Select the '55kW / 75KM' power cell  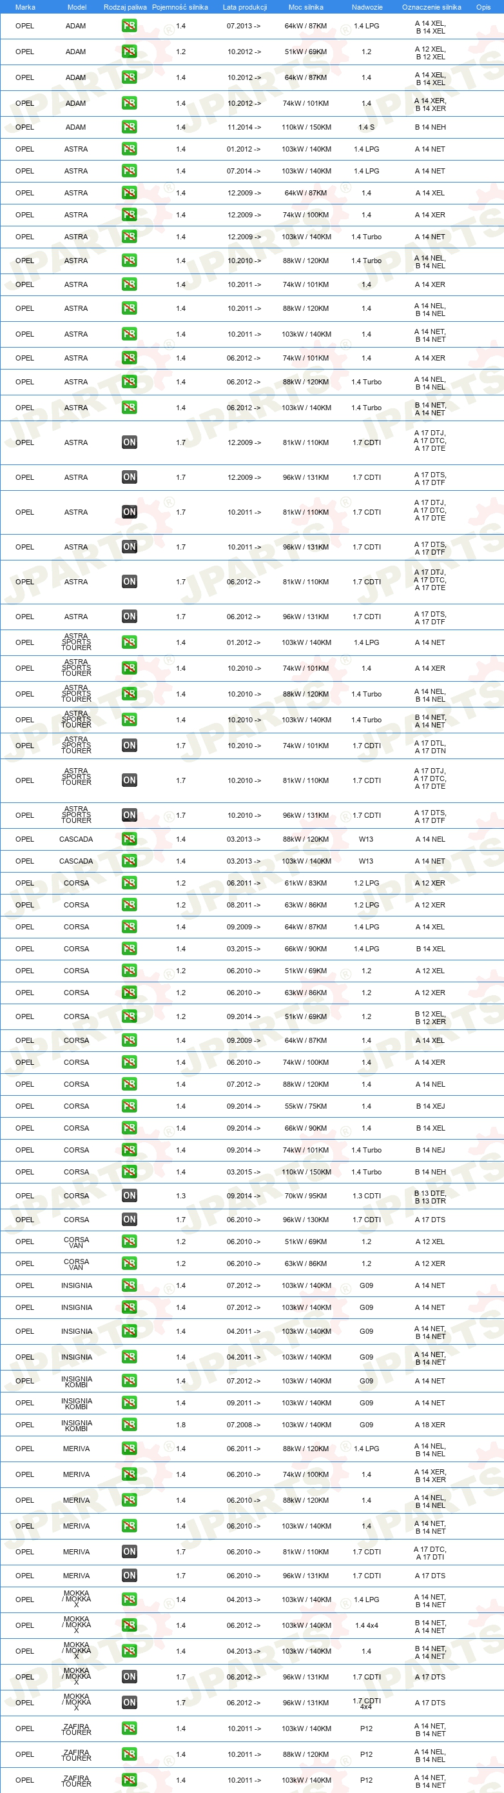tap(306, 1106)
